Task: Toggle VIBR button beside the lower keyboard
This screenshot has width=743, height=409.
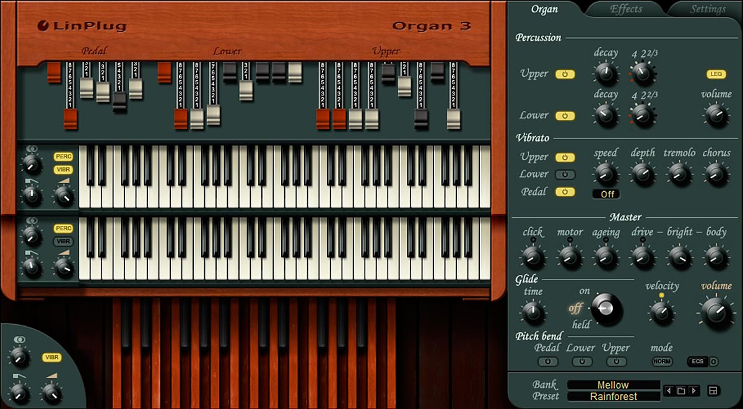Action: pos(63,242)
